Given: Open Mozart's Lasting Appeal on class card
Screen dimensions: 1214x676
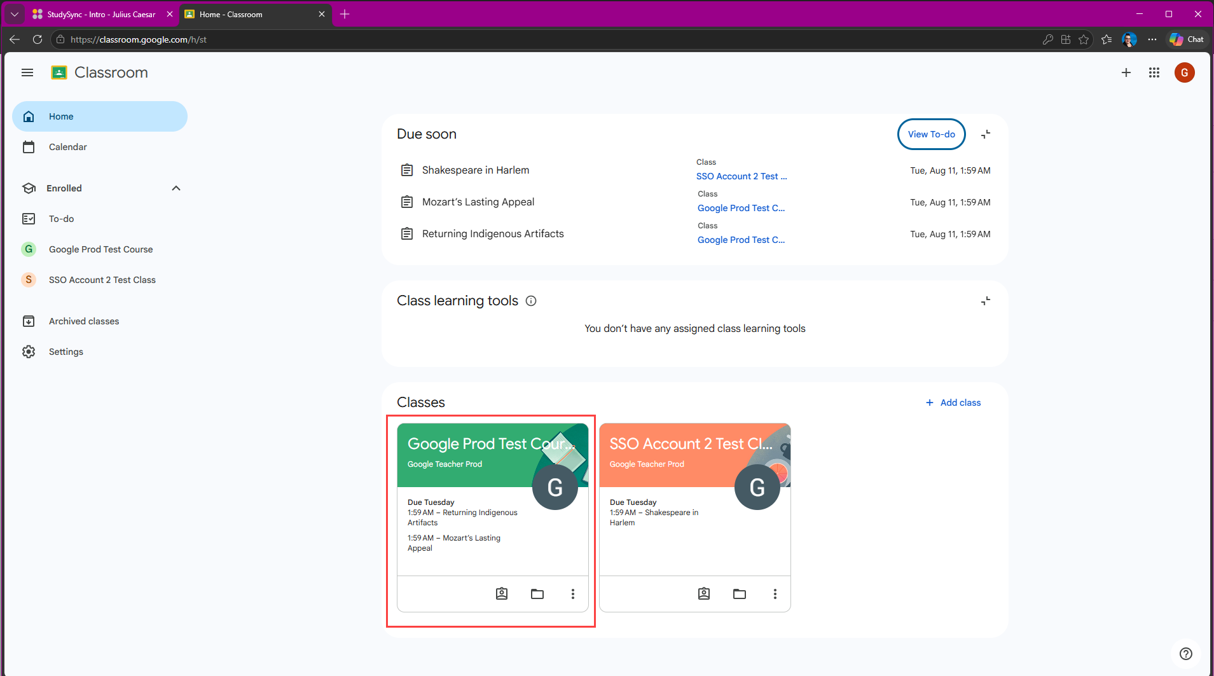Looking at the screenshot, I should (454, 543).
